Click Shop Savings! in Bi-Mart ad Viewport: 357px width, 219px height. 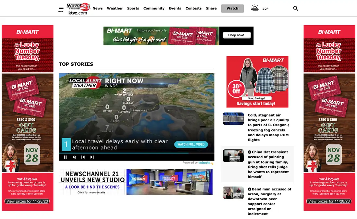pos(256,98)
